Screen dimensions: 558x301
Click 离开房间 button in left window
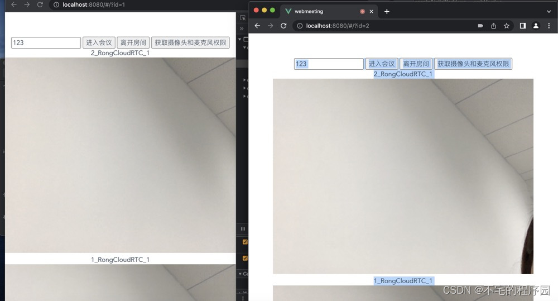133,43
